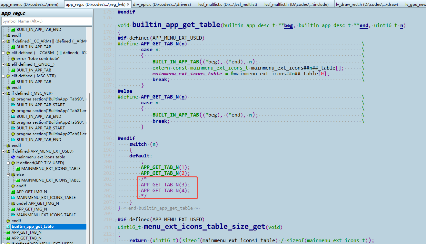This screenshot has width=426, height=244.
Task: Click macro icon of BUILT_IN_APP_TAB under __GNUC__ branch
Action: click(x=13, y=70)
